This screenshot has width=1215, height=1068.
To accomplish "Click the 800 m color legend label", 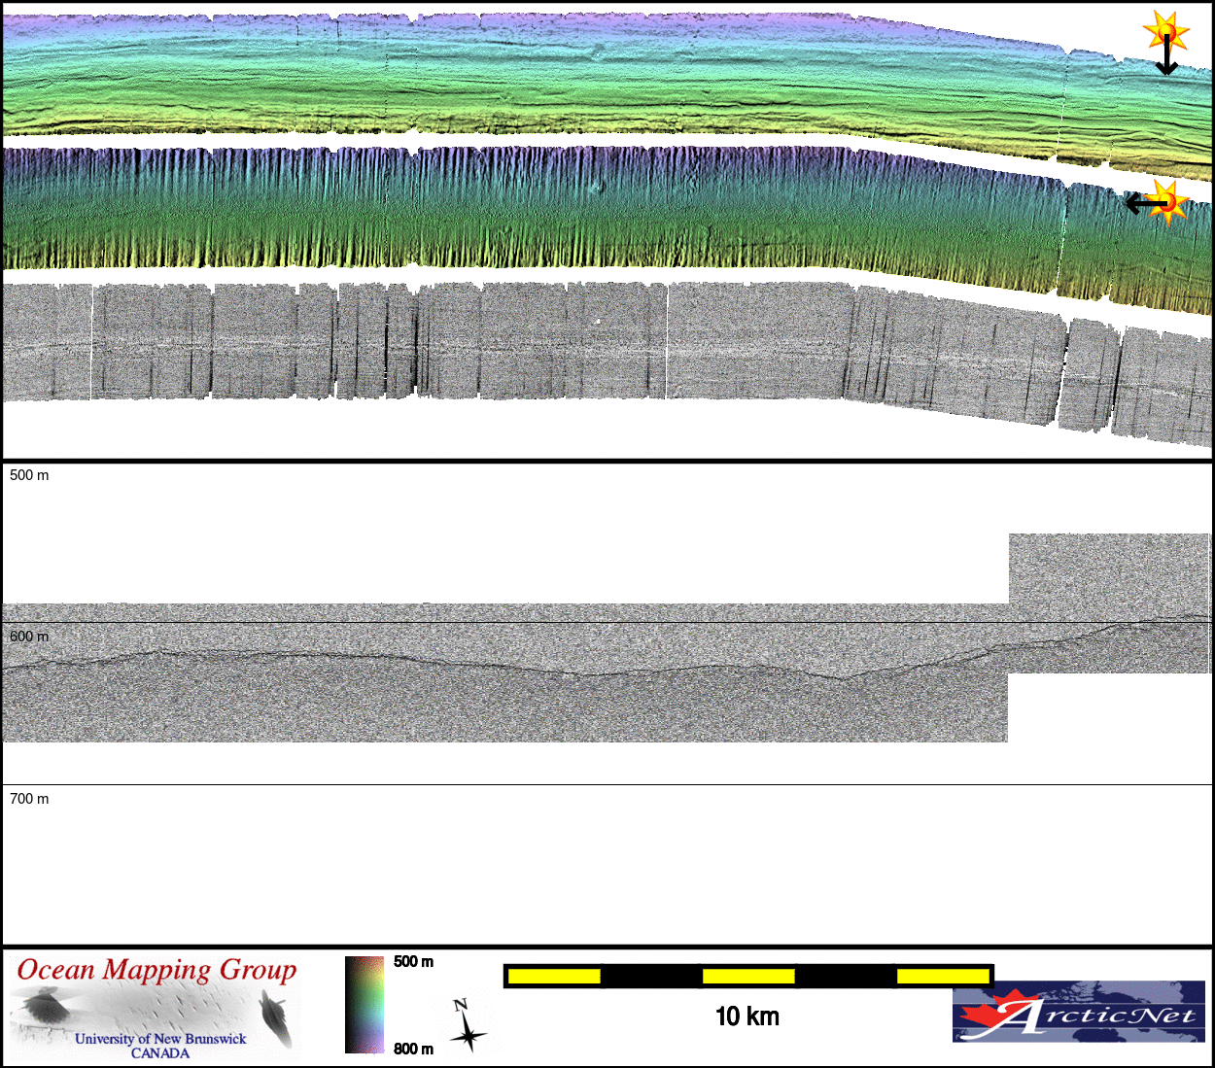I will (x=413, y=1049).
